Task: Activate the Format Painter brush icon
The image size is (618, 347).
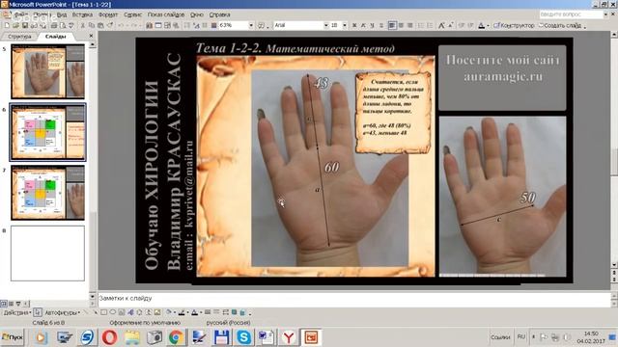Action: [110, 25]
